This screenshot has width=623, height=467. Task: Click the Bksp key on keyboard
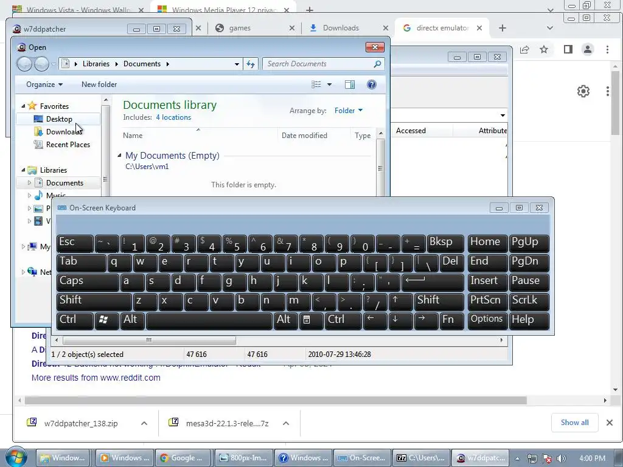tap(445, 243)
